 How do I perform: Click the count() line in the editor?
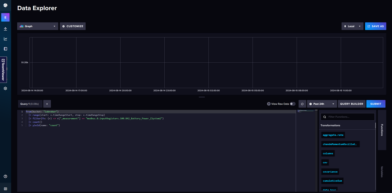tap(35, 122)
